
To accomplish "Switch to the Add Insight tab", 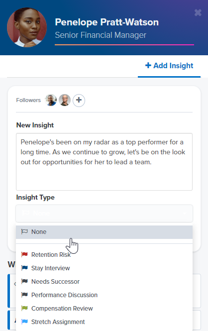I will click(169, 66).
